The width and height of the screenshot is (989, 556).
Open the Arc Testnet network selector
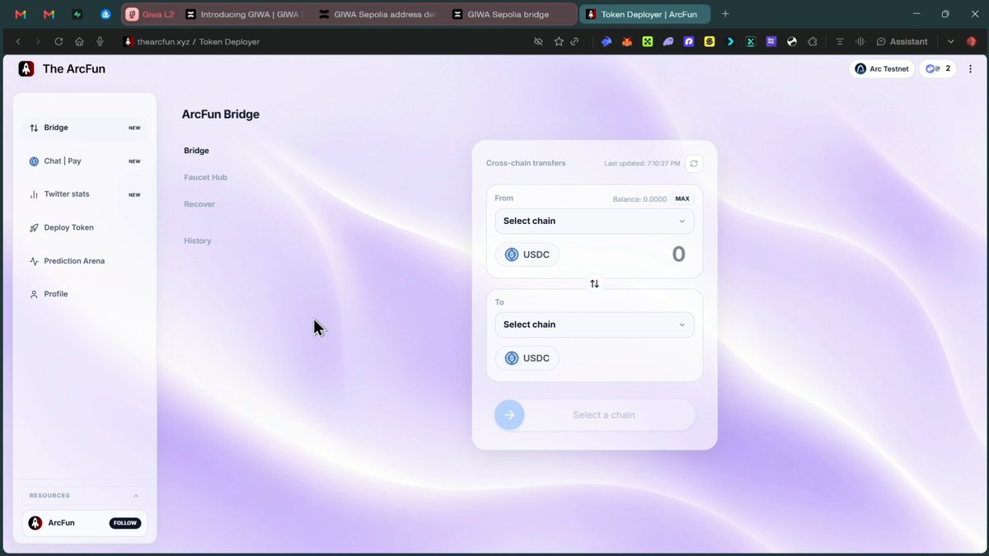(x=882, y=69)
